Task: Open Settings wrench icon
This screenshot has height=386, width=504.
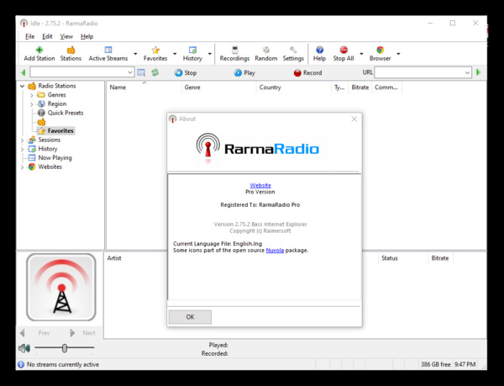Action: [x=293, y=50]
